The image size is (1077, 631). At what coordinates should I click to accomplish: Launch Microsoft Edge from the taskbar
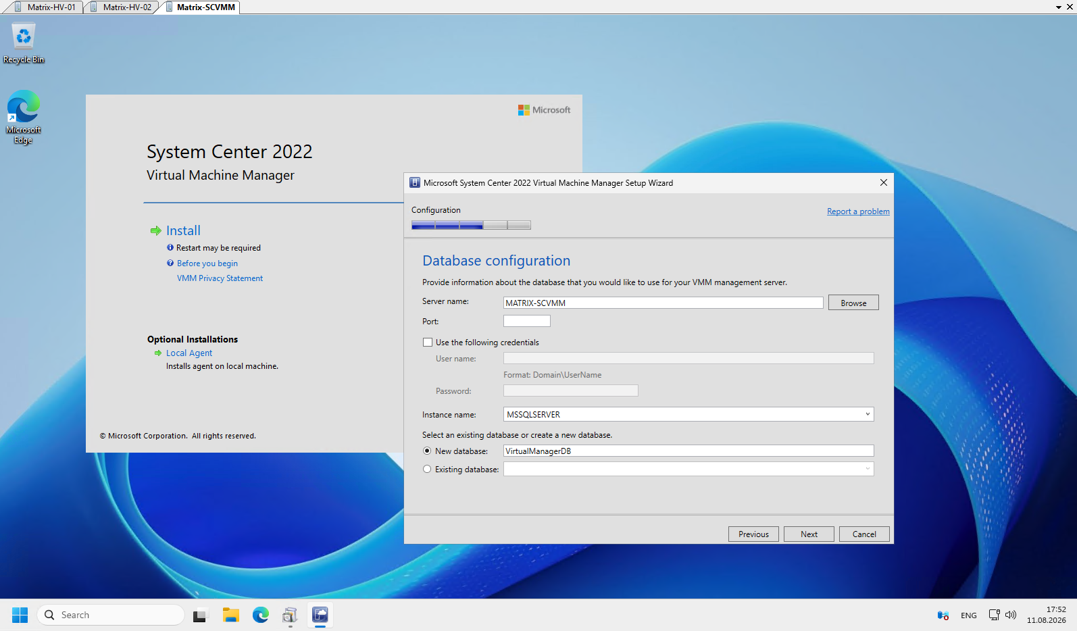(261, 615)
